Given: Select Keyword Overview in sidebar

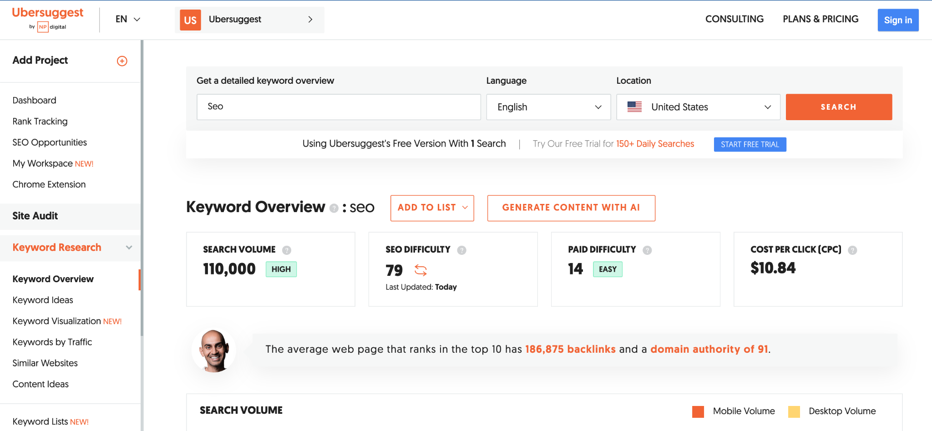Looking at the screenshot, I should point(53,279).
